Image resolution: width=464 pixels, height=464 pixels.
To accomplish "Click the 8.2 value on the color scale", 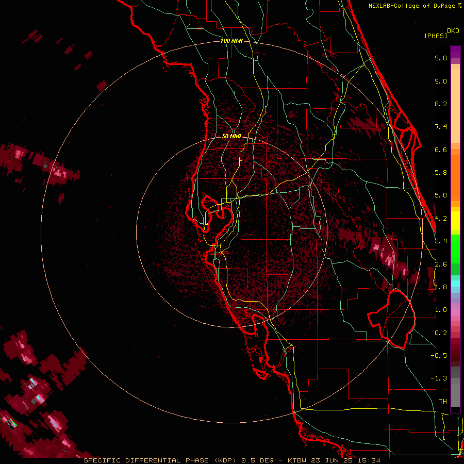I will coord(441,104).
